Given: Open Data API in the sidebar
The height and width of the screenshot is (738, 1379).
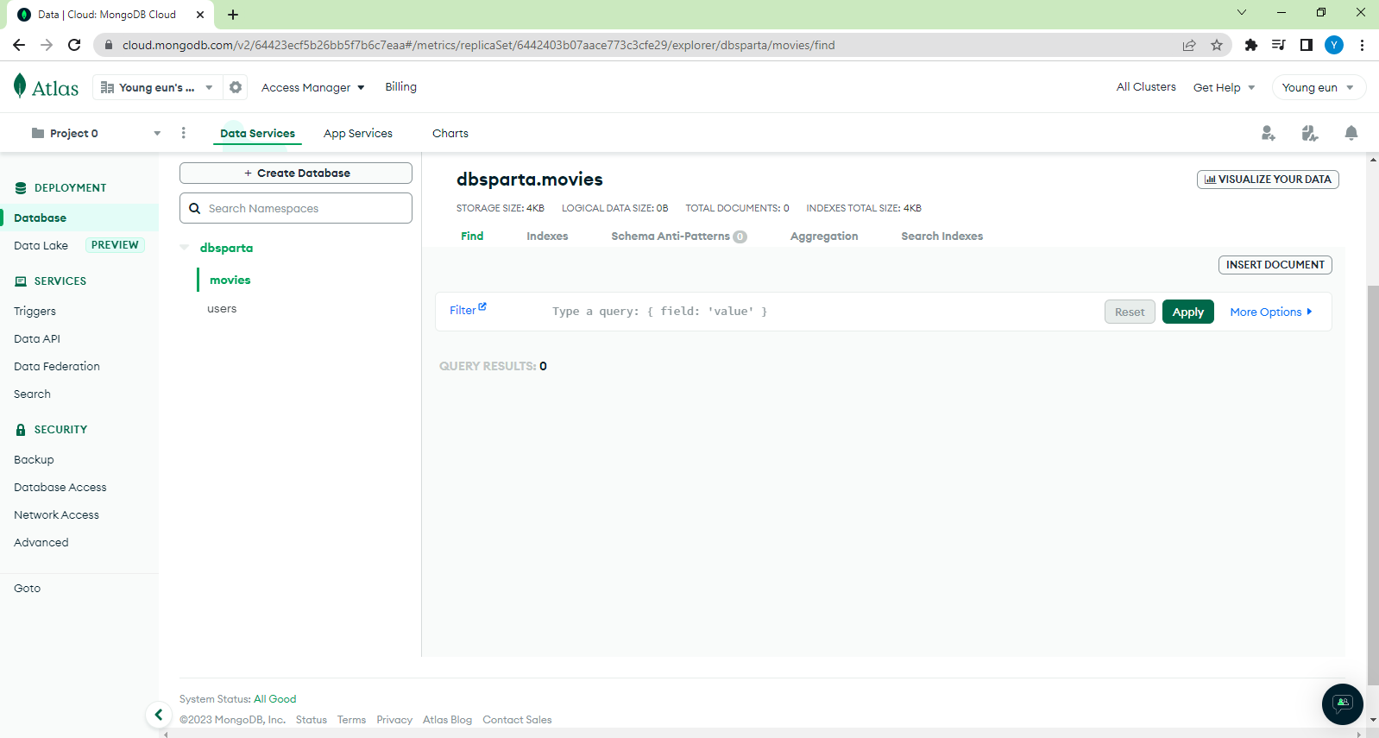Looking at the screenshot, I should [x=37, y=338].
